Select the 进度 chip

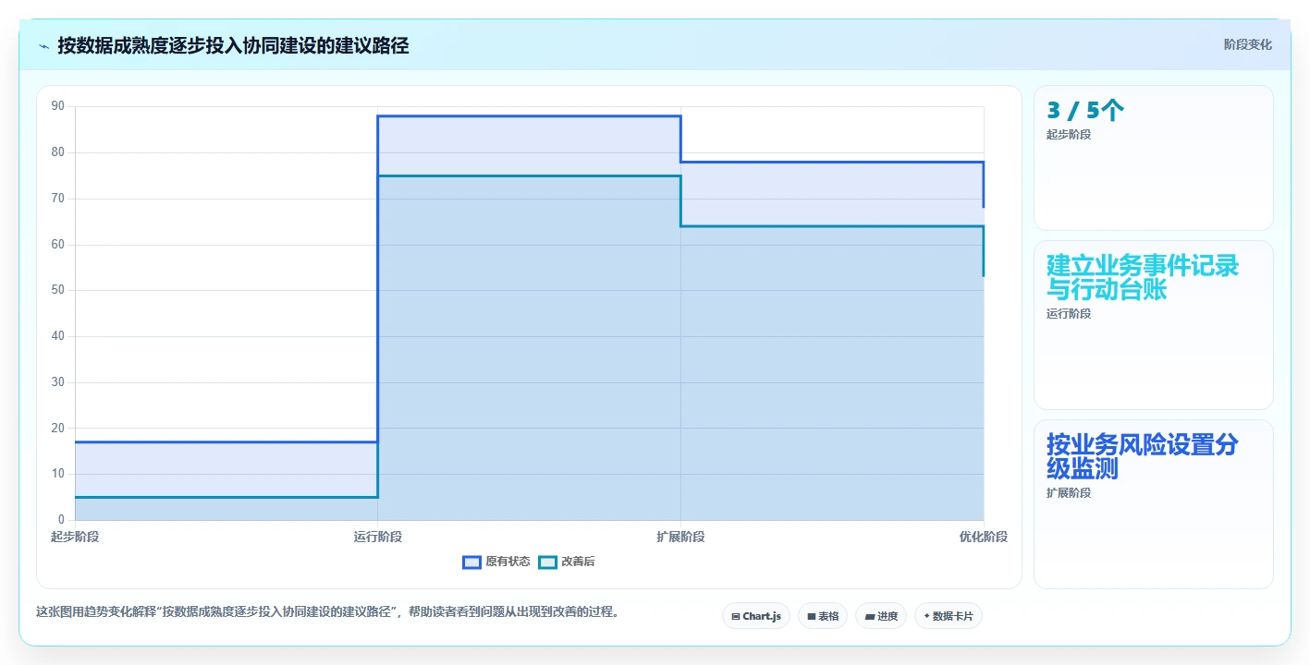880,616
